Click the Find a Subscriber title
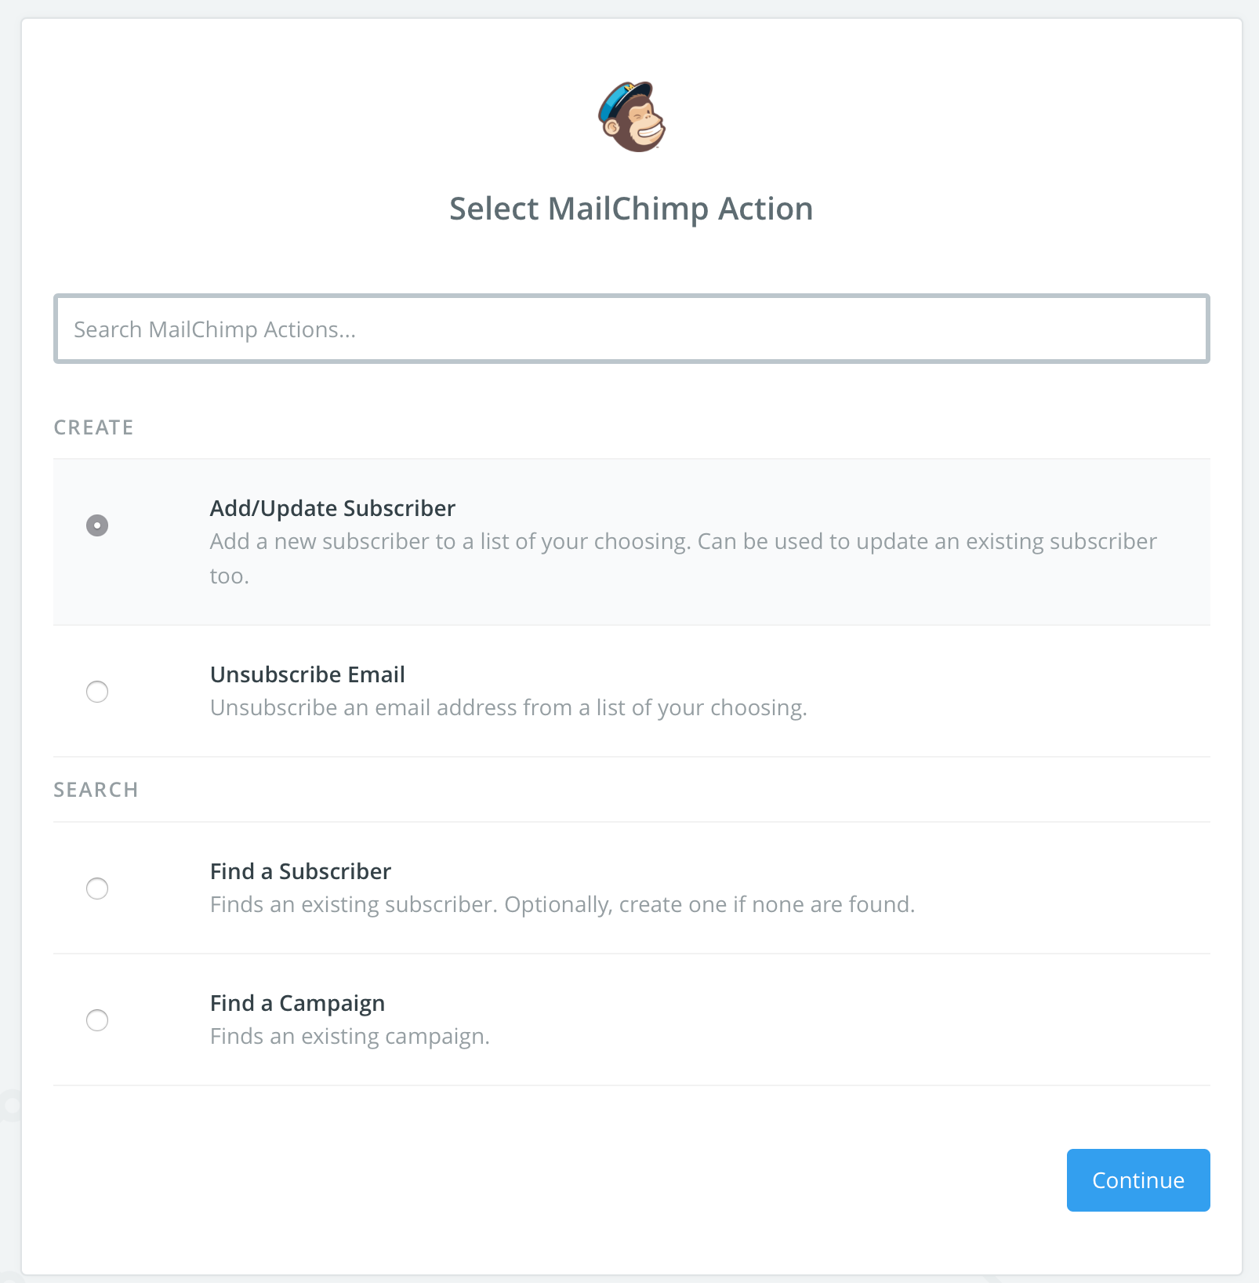This screenshot has height=1283, width=1259. click(x=300, y=871)
